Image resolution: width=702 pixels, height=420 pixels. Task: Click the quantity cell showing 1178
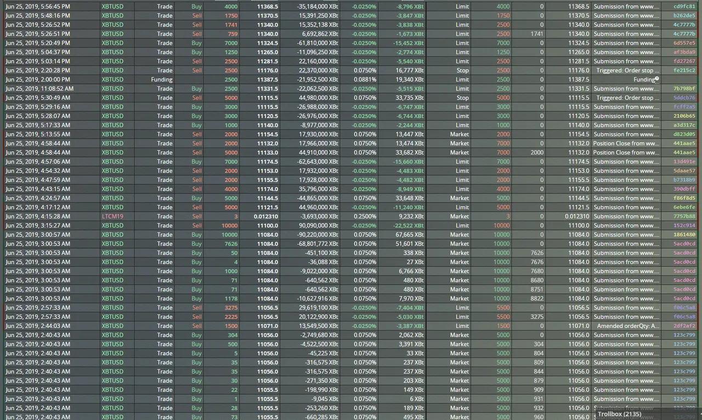click(231, 299)
